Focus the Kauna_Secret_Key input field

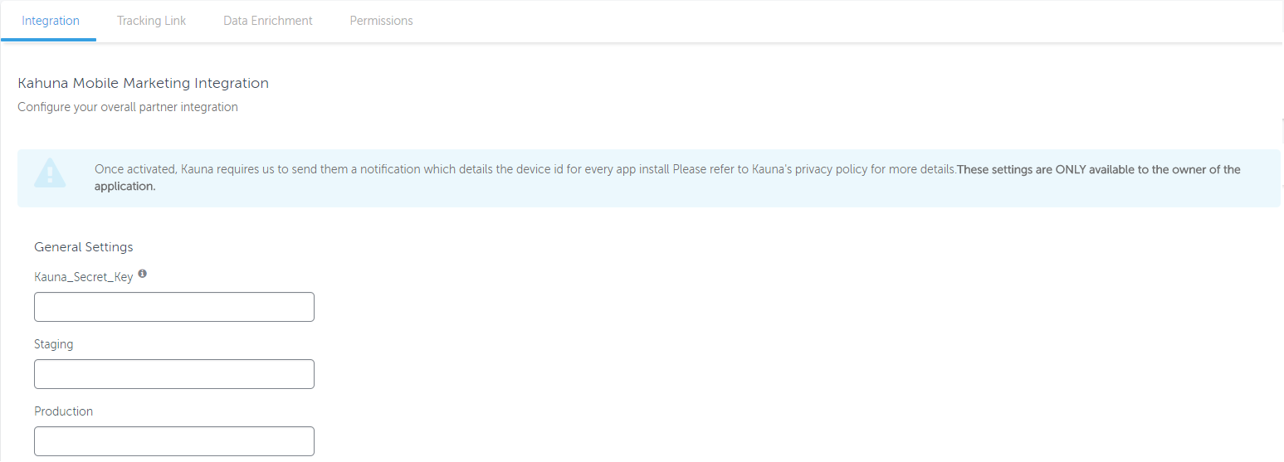click(x=173, y=307)
